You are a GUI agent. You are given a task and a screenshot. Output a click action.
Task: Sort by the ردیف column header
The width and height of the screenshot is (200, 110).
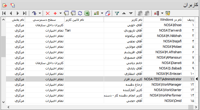tap(189, 20)
